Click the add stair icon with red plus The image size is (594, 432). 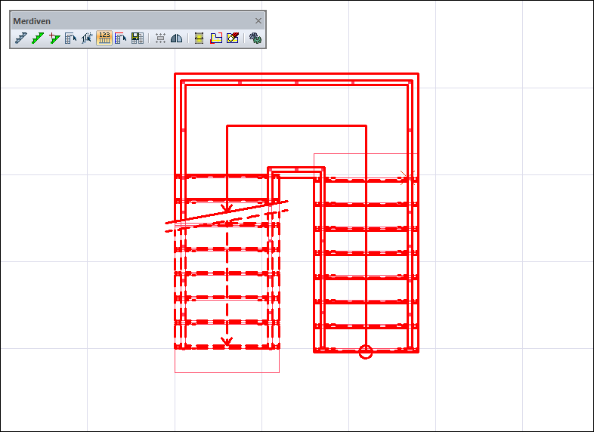[x=54, y=39]
